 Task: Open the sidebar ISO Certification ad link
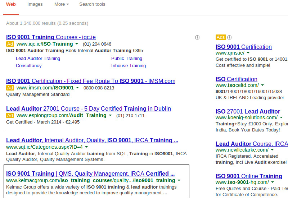point(237,79)
